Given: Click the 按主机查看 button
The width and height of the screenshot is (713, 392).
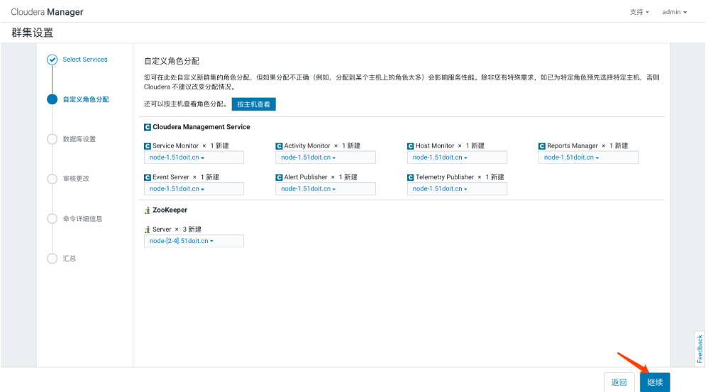Looking at the screenshot, I should pyautogui.click(x=254, y=104).
